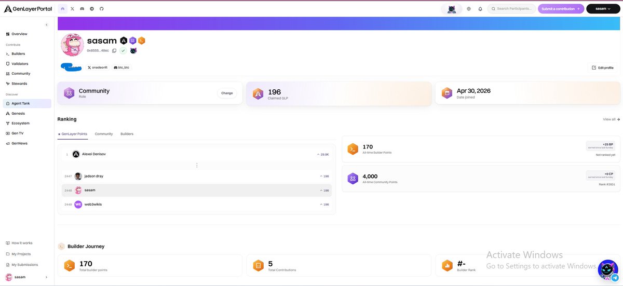The height and width of the screenshot is (286, 623).
Task: Click the floating Telegram chat bubble
Action: tap(615, 278)
